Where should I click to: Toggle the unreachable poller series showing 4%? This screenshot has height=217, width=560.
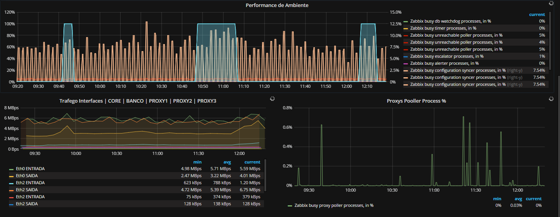click(x=456, y=42)
